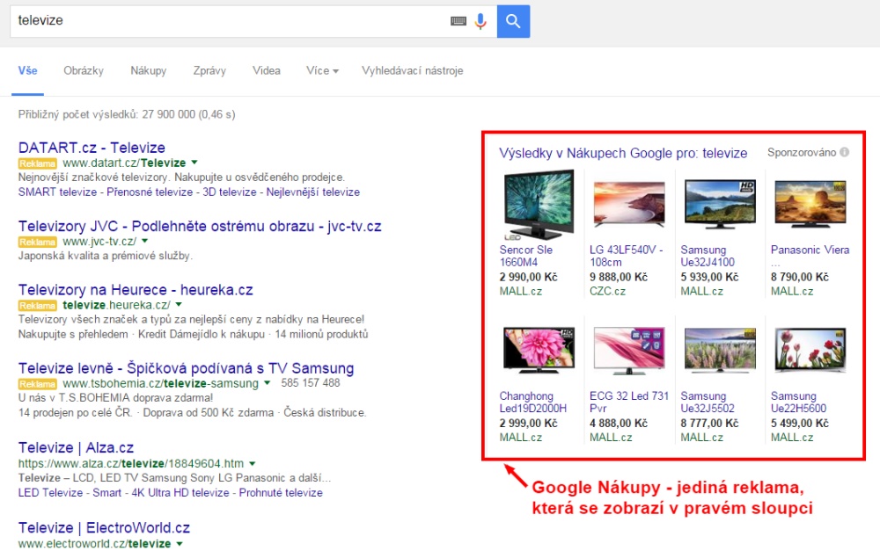This screenshot has height=551, width=880.
Task: Click the Samsung Ue22H5600 TV image
Action: [x=810, y=351]
